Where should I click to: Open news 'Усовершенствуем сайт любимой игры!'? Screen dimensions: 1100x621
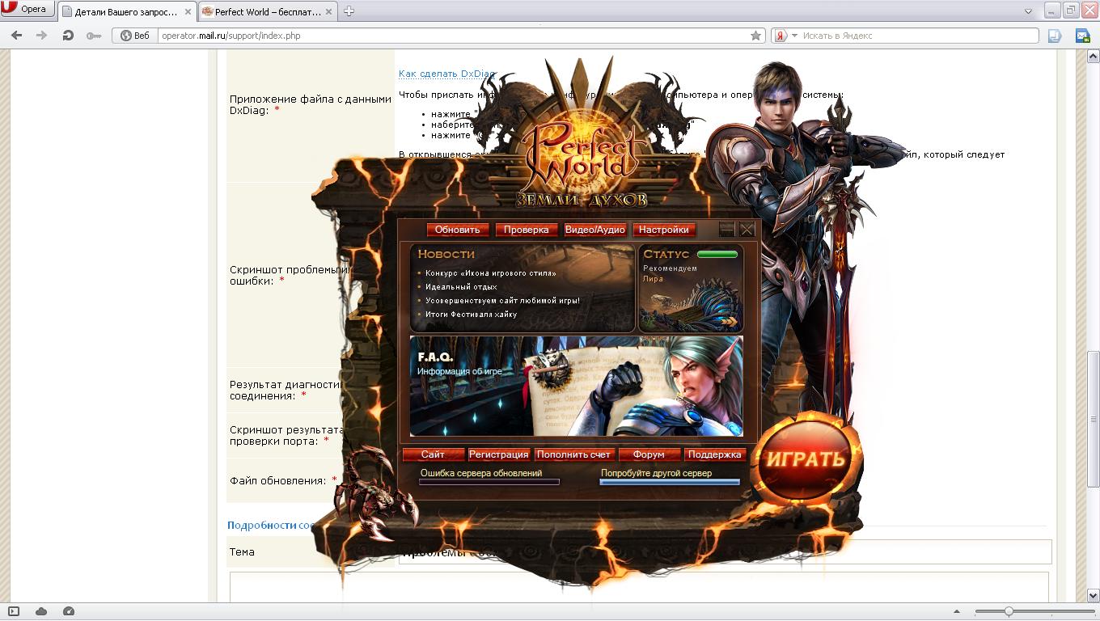point(502,301)
